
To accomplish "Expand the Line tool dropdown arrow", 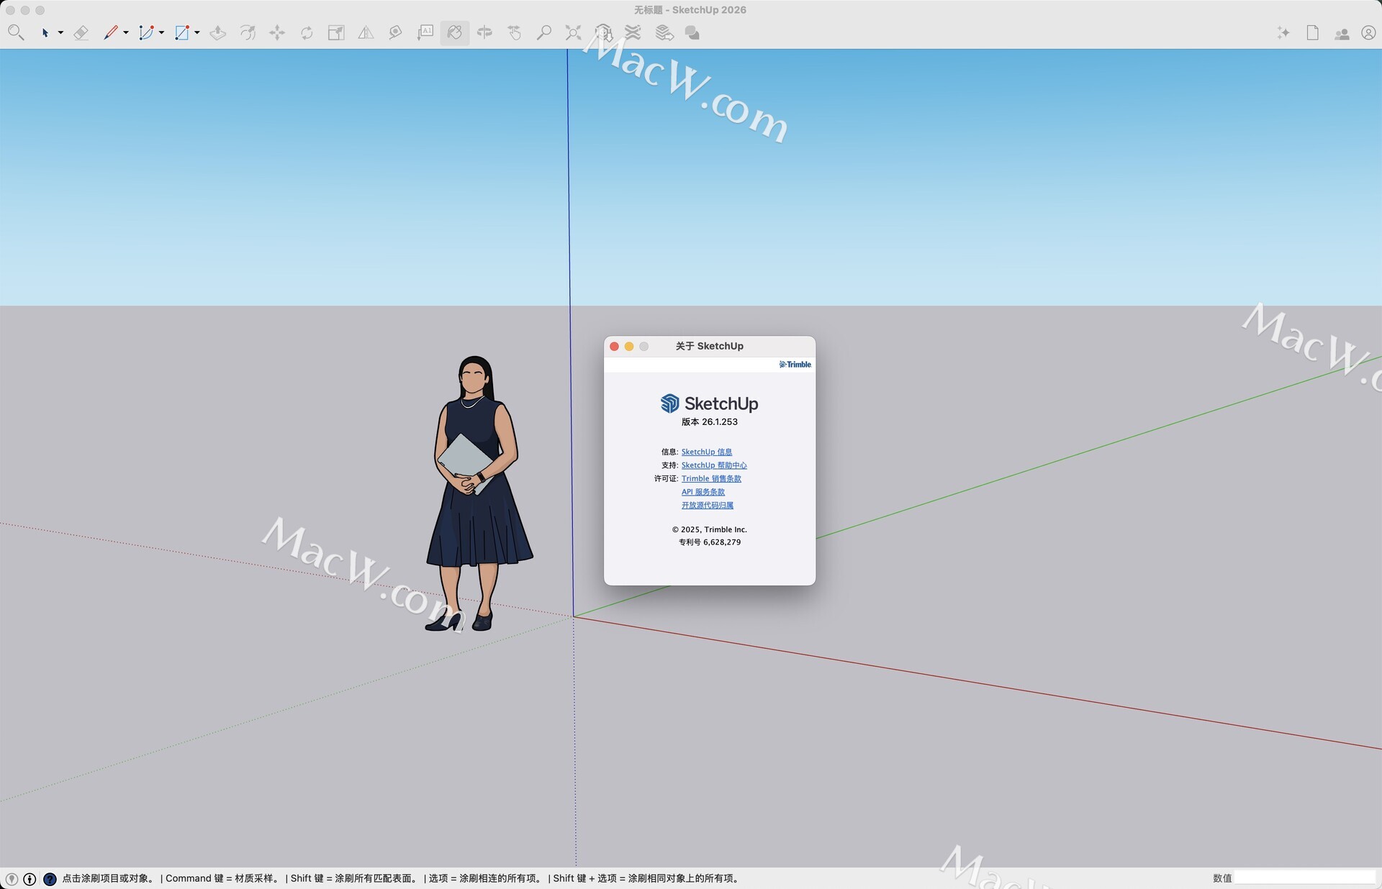I will point(126,33).
